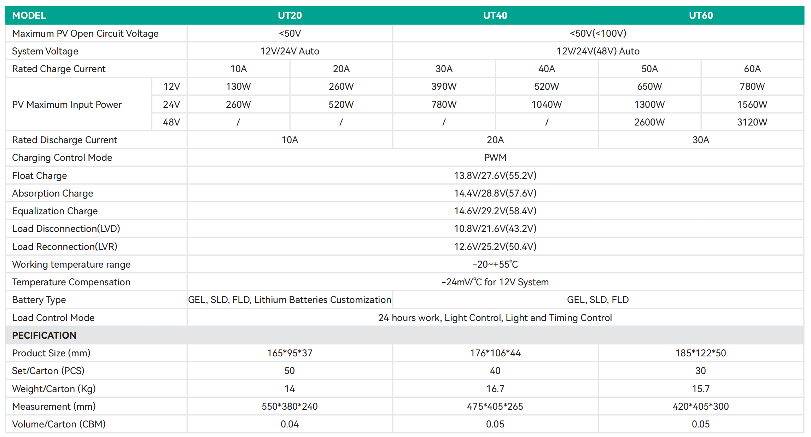Image resolution: width=811 pixels, height=437 pixels.
Task: Select the Rated Discharge Current label
Action: [64, 140]
